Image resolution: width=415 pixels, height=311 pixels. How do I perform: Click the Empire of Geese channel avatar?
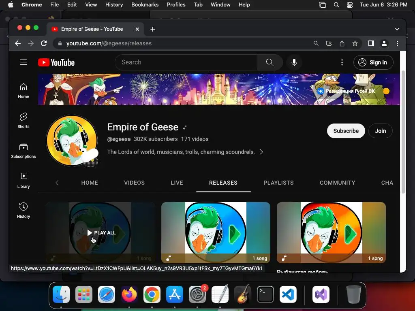(72, 141)
